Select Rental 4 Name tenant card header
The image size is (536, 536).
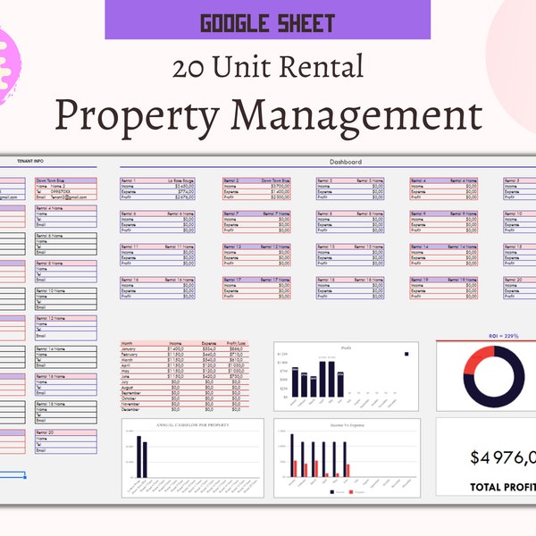click(x=66, y=208)
